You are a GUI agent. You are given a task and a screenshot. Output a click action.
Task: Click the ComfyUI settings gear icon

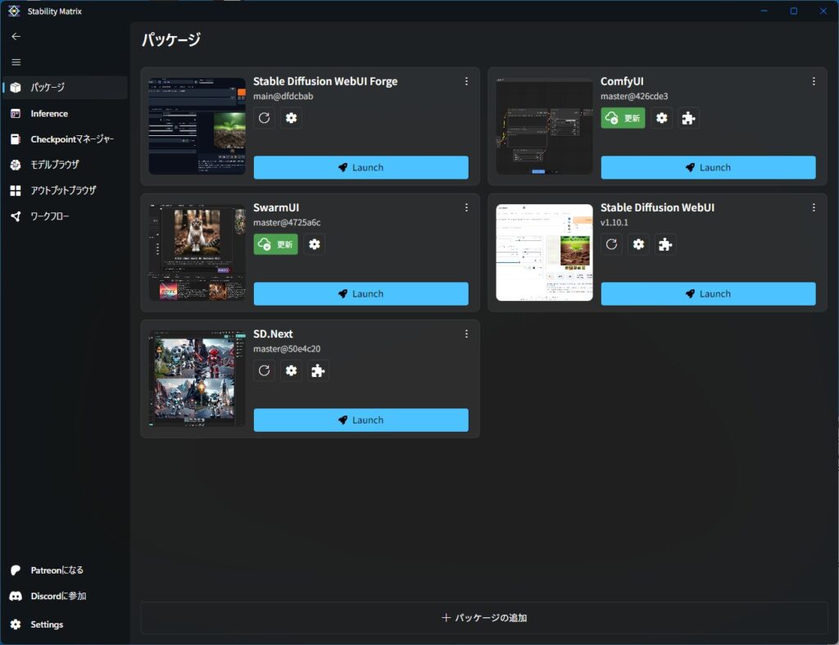click(x=661, y=118)
